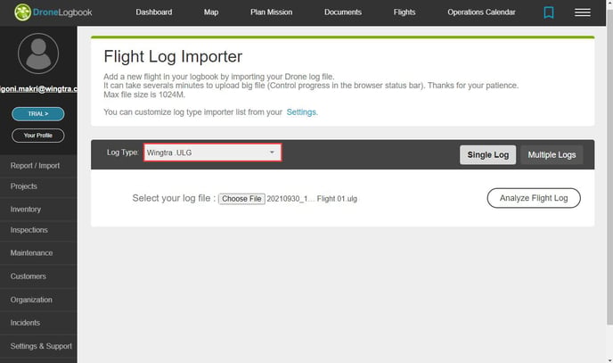The width and height of the screenshot is (613, 363).
Task: Go to Operations Calendar
Action: coord(481,12)
